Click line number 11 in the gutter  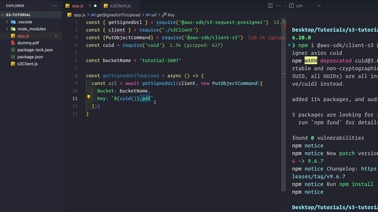tap(75, 98)
